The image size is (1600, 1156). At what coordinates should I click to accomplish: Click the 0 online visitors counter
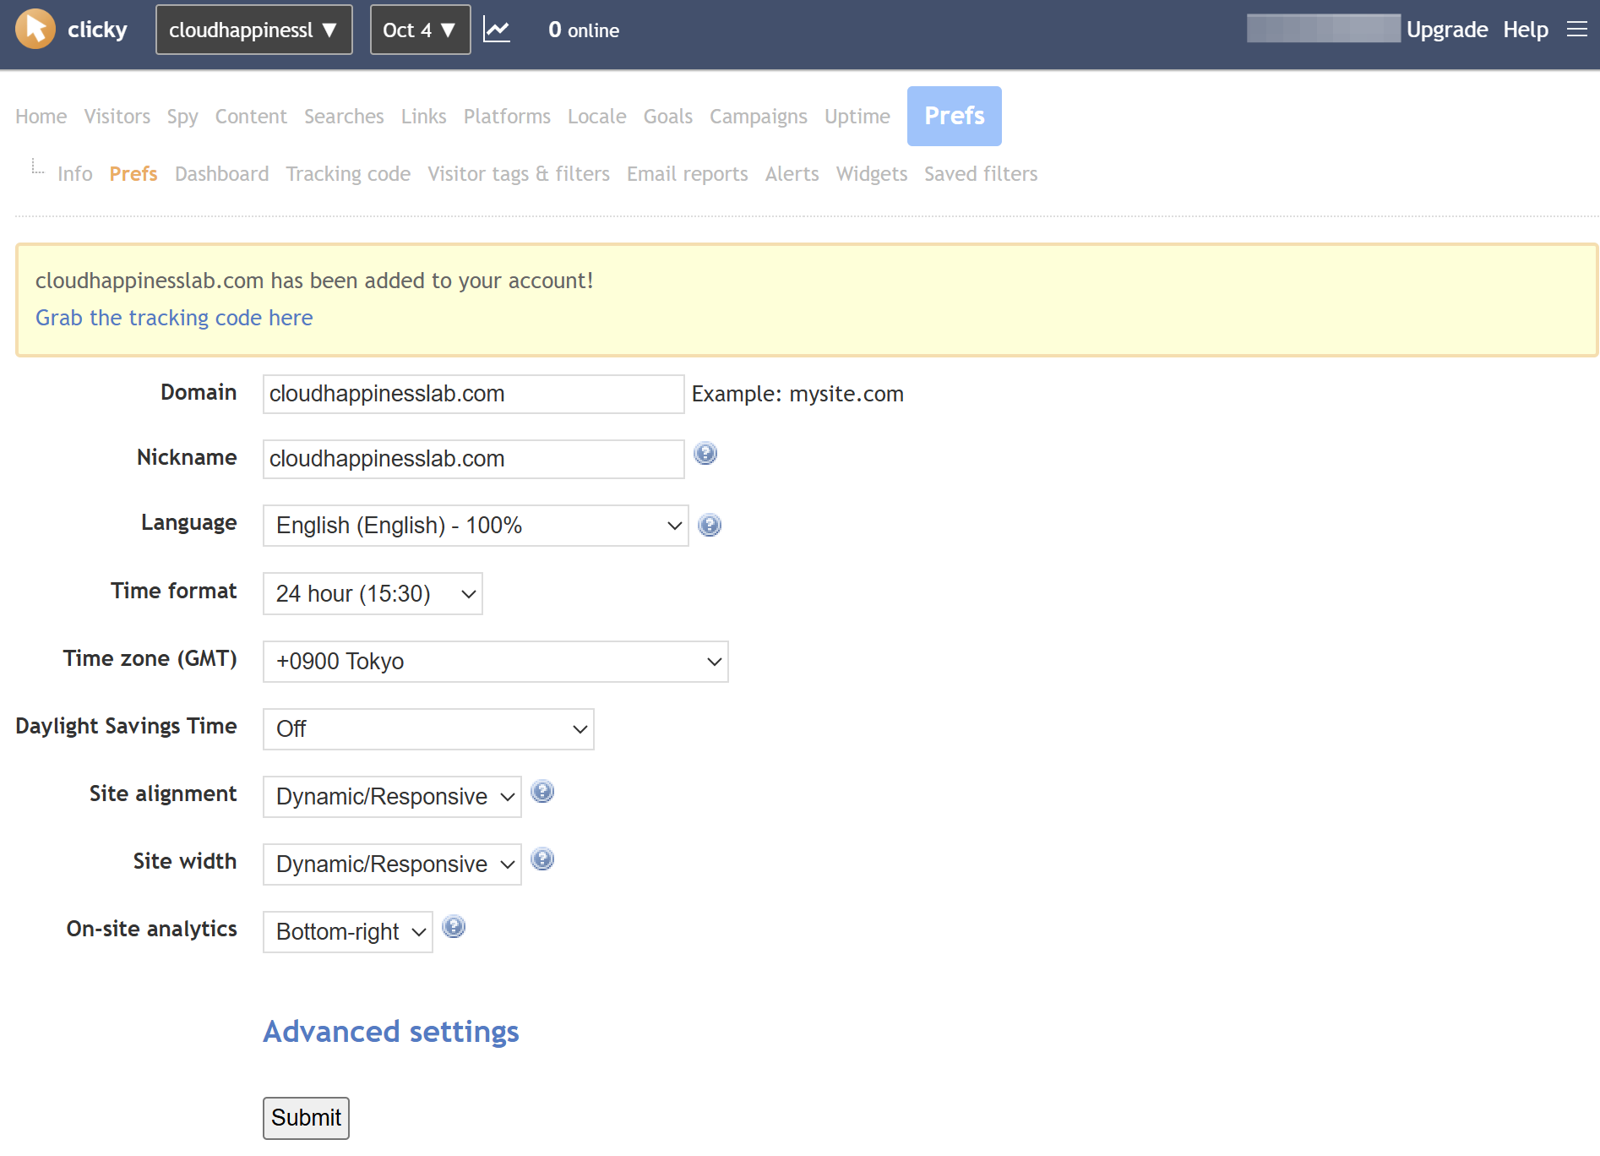click(584, 30)
